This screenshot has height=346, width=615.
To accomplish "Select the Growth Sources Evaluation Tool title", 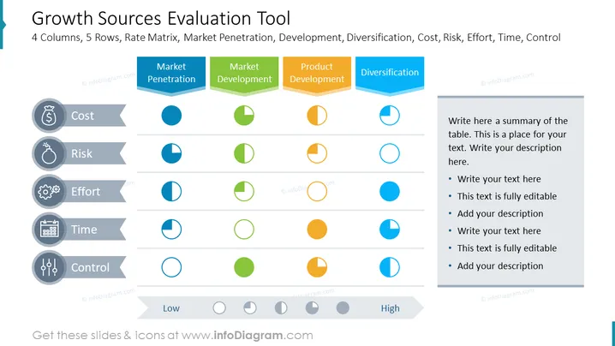I will (161, 19).
